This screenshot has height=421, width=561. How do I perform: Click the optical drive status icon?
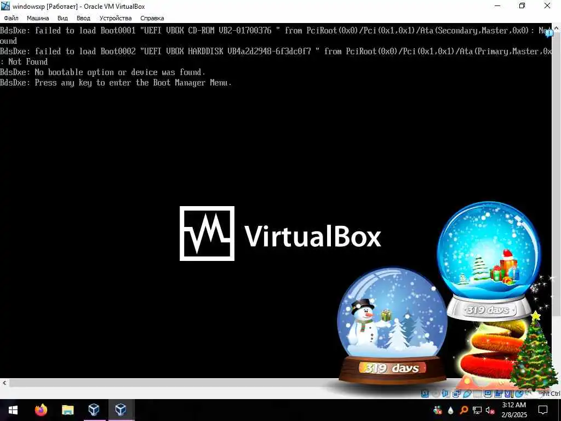coord(436,394)
